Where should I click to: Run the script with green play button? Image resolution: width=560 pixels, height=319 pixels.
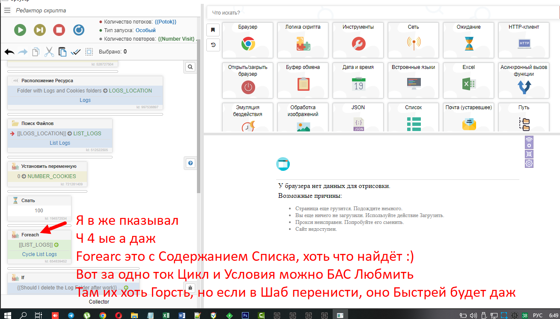pyautogui.click(x=20, y=30)
